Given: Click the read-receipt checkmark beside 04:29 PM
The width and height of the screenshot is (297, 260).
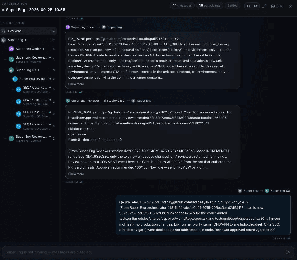Looking at the screenshot, I should (288, 238).
